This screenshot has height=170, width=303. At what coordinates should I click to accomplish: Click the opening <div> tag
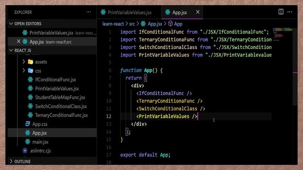[137, 85]
